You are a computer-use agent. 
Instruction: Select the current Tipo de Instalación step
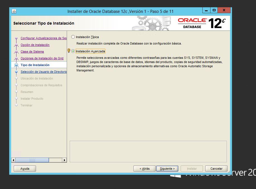35,65
